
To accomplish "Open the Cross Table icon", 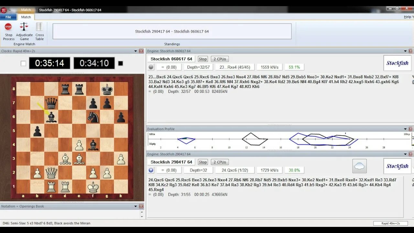I will point(39,27).
